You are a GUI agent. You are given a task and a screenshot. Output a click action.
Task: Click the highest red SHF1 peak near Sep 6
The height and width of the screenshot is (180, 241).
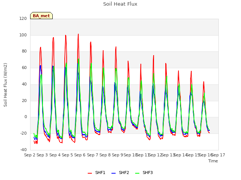click(78, 34)
